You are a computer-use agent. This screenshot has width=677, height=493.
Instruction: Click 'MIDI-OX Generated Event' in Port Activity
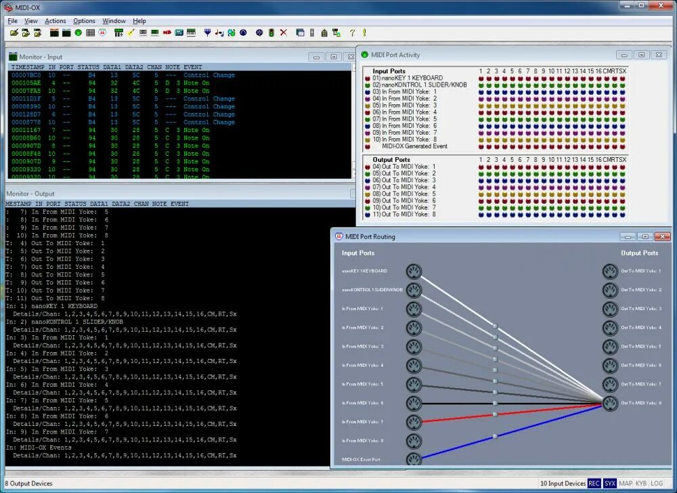point(414,146)
